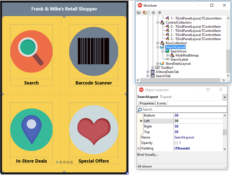Click the Structure vertical scrollbar down arrow
Screen dimensions: 232x179
tap(228, 76)
